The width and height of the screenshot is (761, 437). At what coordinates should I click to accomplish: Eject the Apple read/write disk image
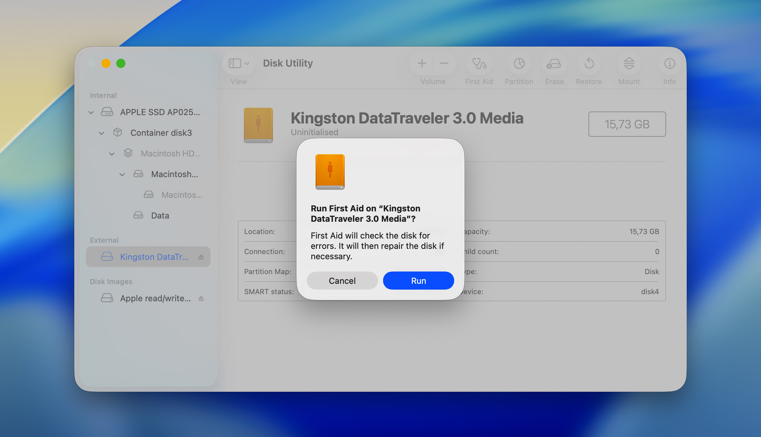[201, 298]
